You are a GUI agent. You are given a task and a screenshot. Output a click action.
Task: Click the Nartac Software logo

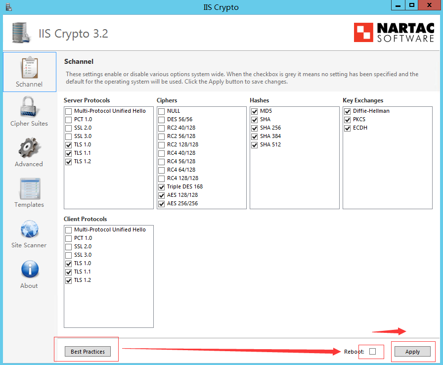[x=394, y=33]
